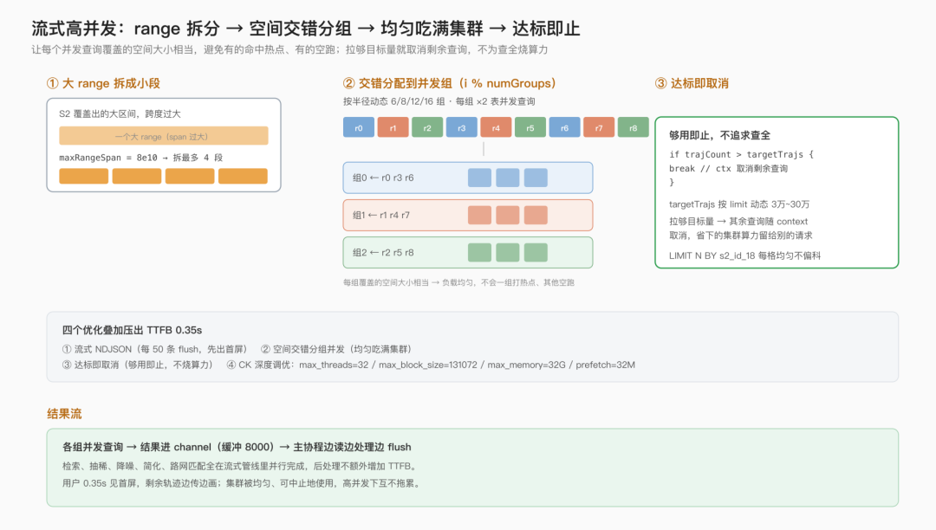Select the last small orange segment
The width and height of the screenshot is (936, 530).
(x=243, y=176)
